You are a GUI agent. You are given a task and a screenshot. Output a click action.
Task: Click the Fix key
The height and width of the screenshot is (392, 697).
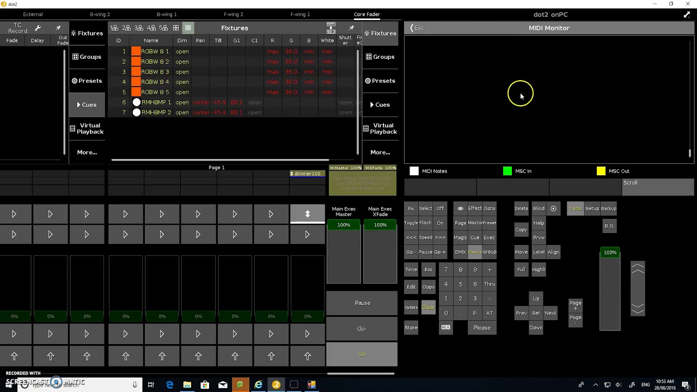pyautogui.click(x=411, y=209)
